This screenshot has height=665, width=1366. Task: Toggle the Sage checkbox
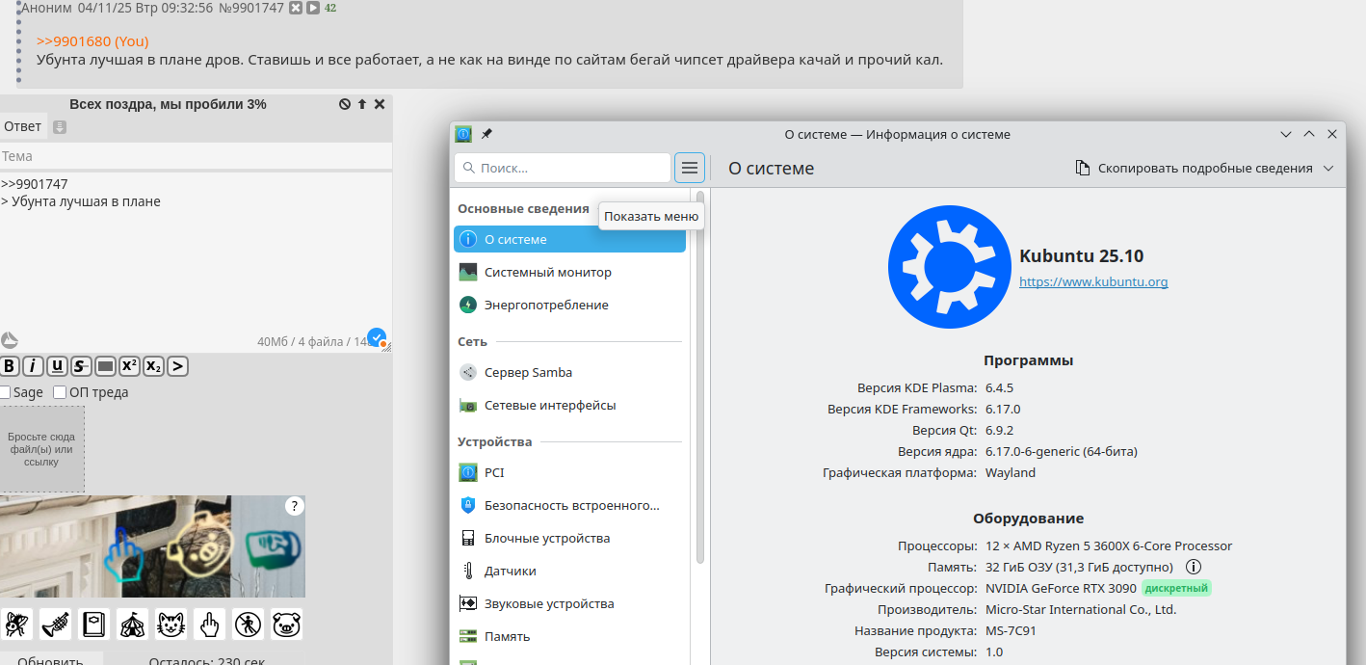tap(5, 392)
